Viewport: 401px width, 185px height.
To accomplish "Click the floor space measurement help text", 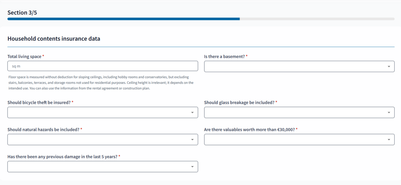I will point(101,83).
